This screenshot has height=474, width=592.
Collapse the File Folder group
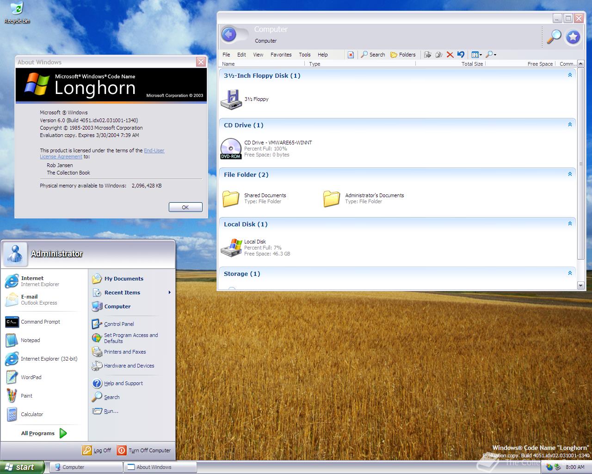(x=570, y=174)
